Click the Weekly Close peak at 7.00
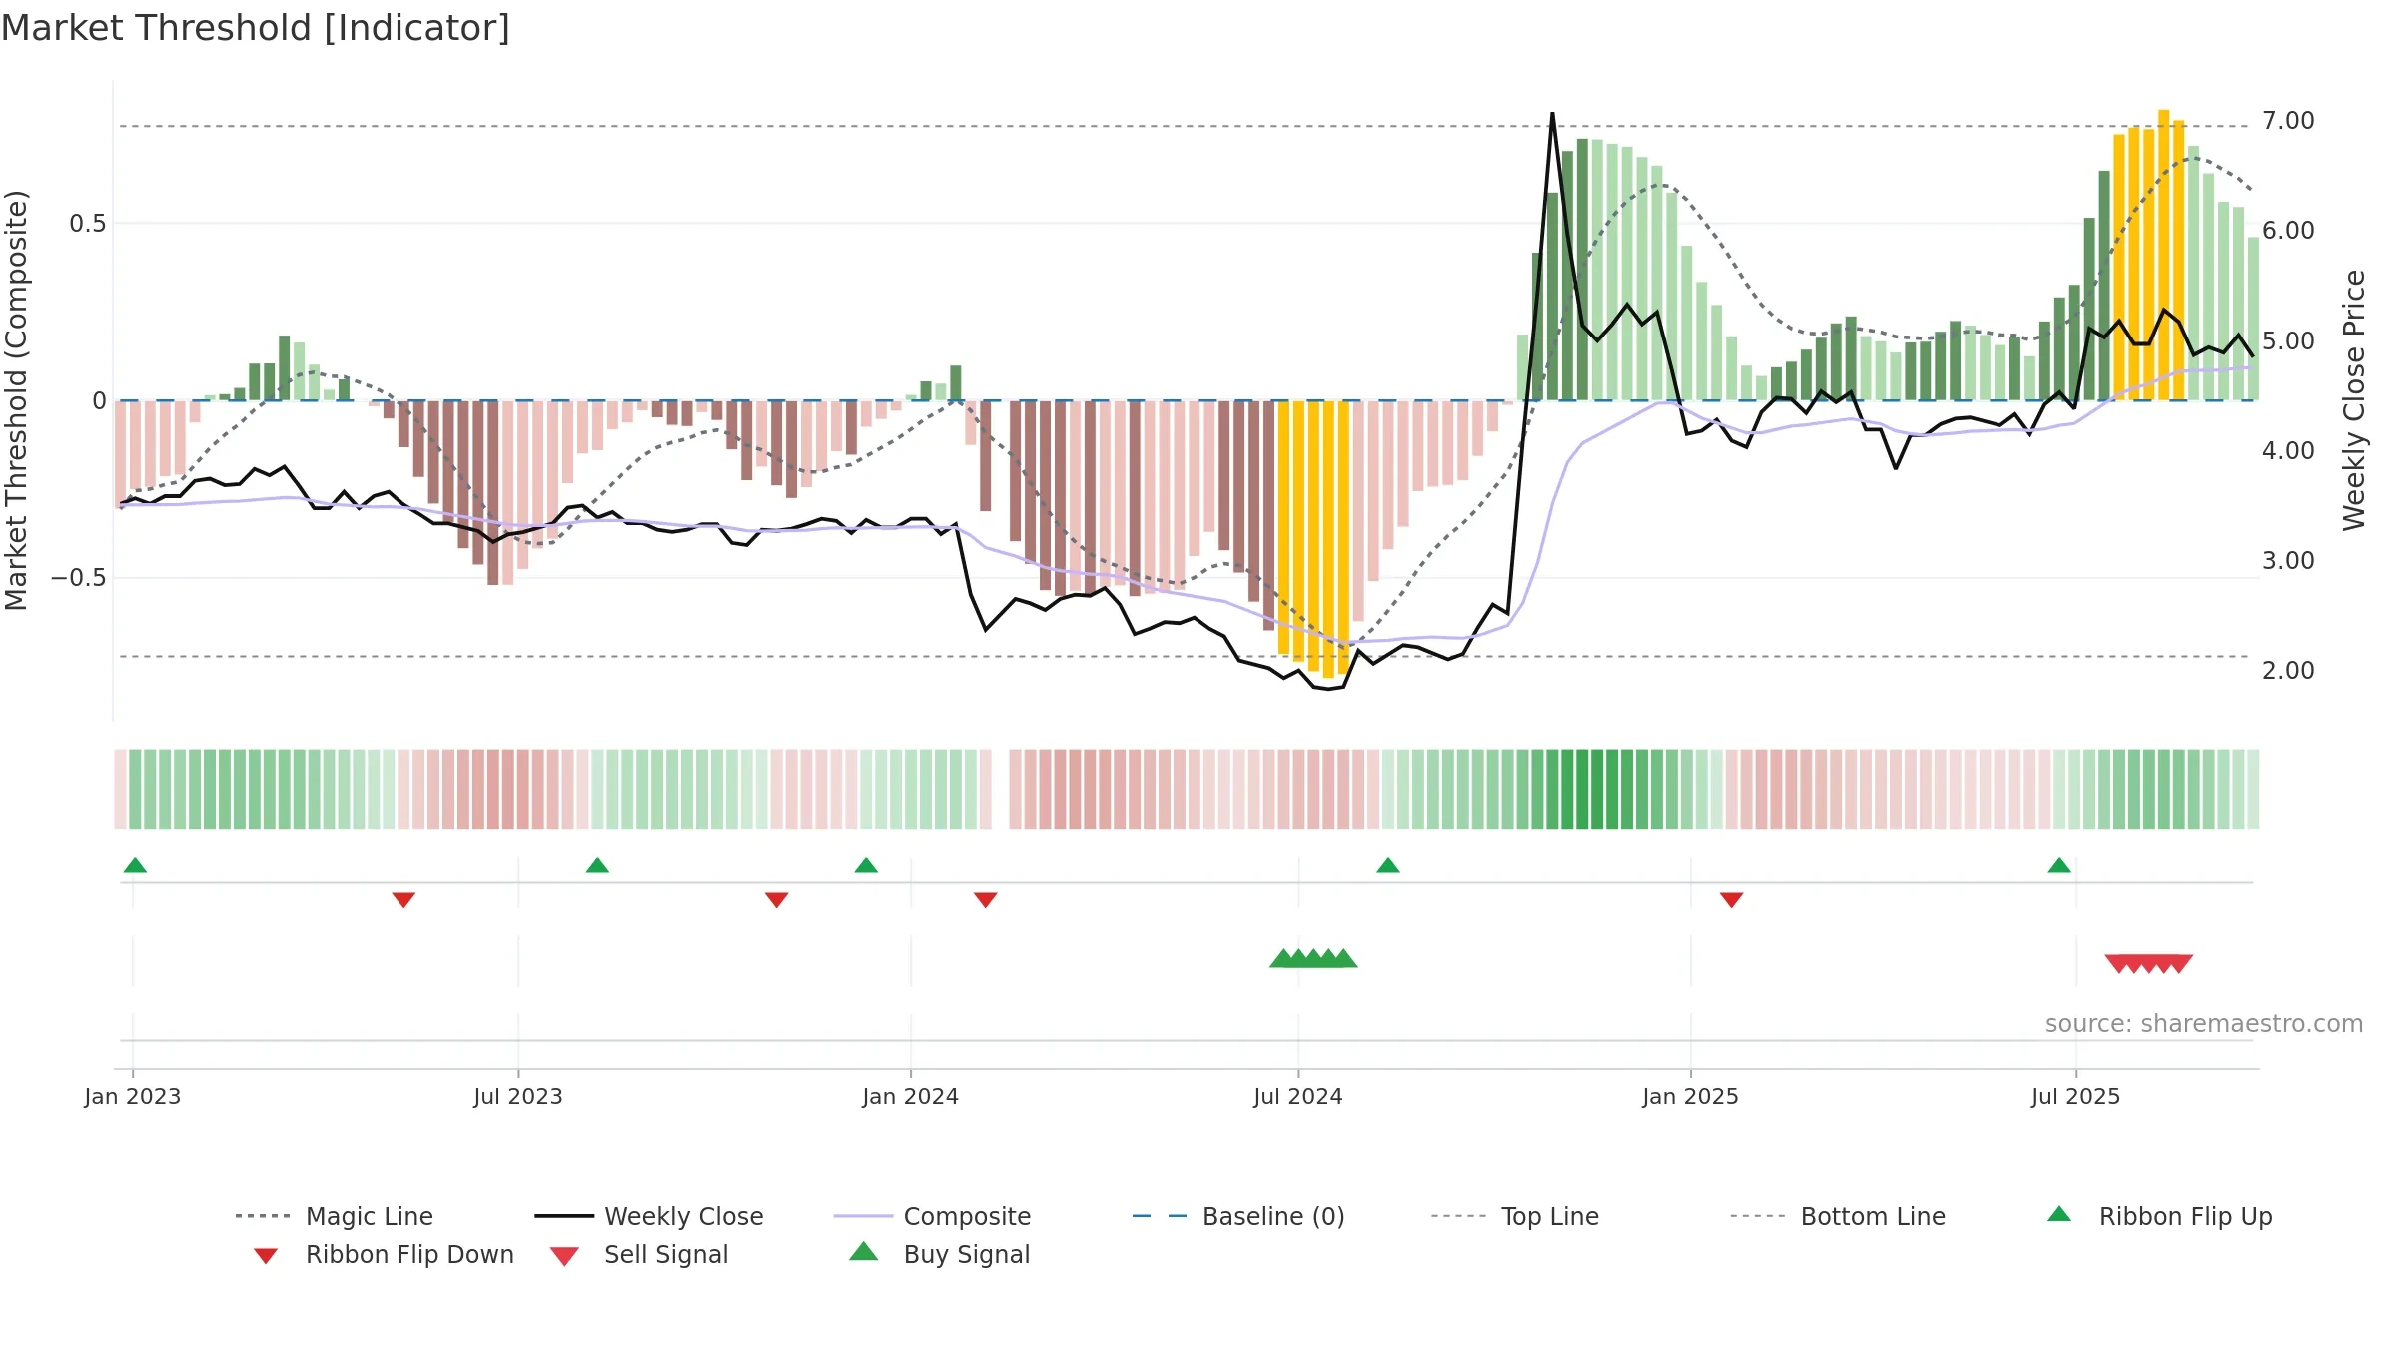The height and width of the screenshot is (1348, 2397). (x=1552, y=115)
